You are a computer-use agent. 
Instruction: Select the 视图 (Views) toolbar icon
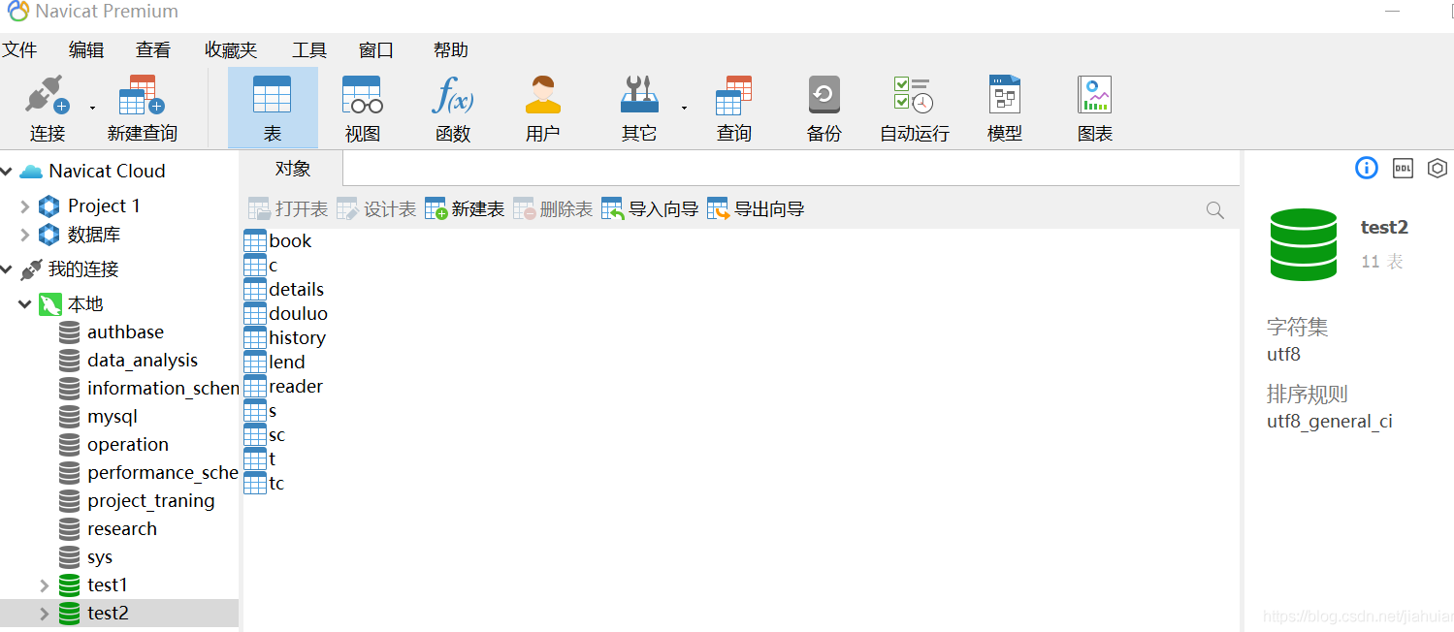[362, 107]
